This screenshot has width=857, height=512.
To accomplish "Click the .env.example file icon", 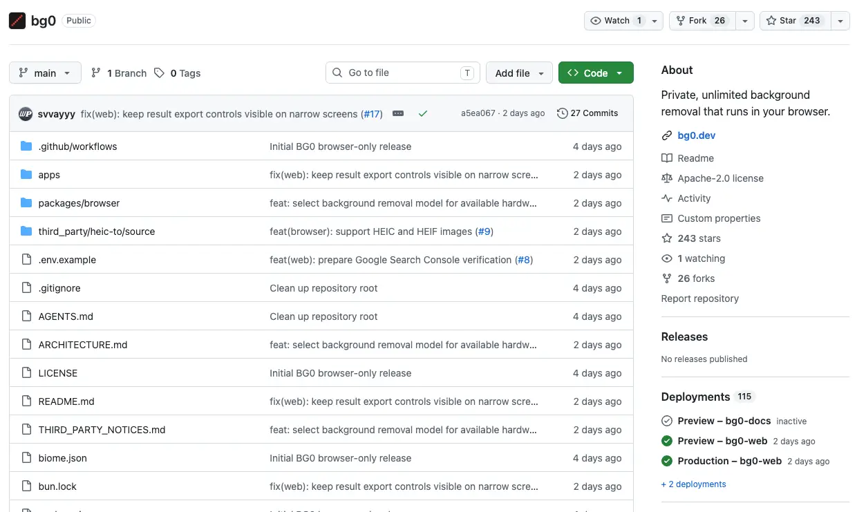I will (x=26, y=260).
